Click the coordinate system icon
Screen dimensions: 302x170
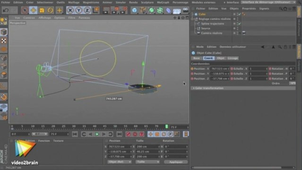(96, 10)
